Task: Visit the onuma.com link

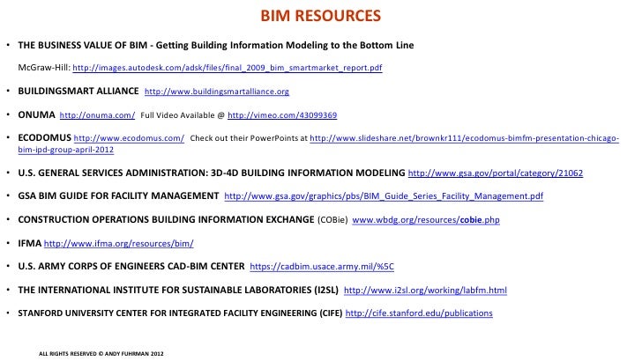Action: [x=97, y=114]
